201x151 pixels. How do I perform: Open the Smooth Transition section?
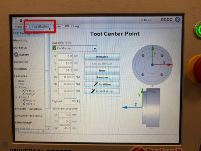[28, 109]
